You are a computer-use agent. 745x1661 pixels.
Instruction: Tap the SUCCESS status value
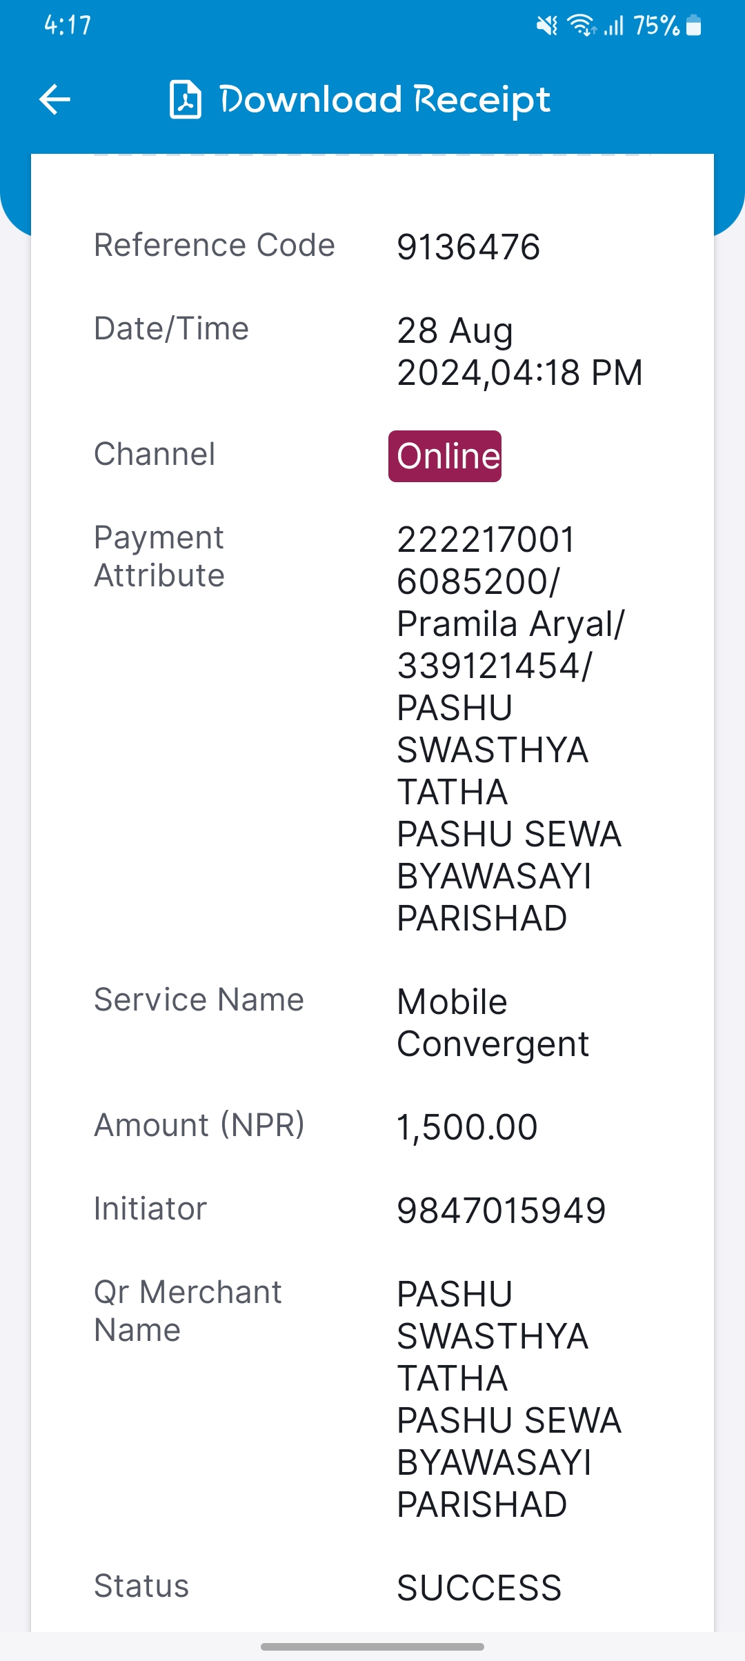(x=479, y=1588)
